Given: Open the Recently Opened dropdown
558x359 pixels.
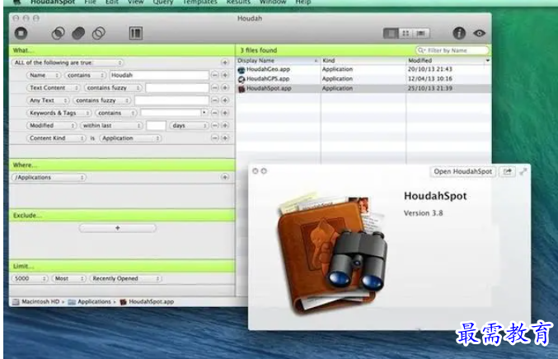Looking at the screenshot, I should pos(125,278).
